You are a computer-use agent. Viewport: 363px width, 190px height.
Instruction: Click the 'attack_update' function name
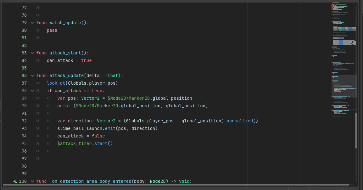point(66,76)
